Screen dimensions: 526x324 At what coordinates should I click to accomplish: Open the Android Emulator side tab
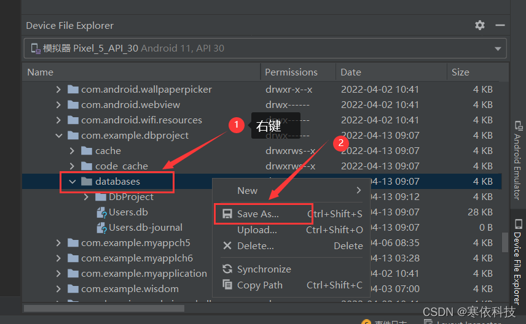(x=517, y=160)
